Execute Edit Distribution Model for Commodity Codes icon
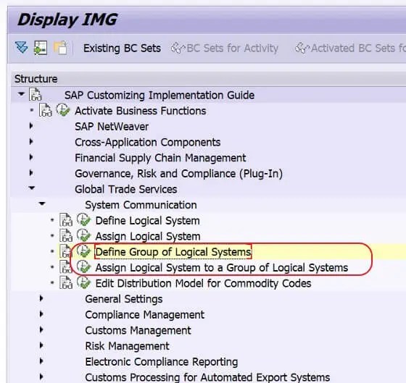This screenshot has width=406, height=383. 83,283
